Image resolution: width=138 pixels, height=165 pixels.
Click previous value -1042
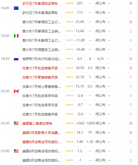(x=80, y=123)
